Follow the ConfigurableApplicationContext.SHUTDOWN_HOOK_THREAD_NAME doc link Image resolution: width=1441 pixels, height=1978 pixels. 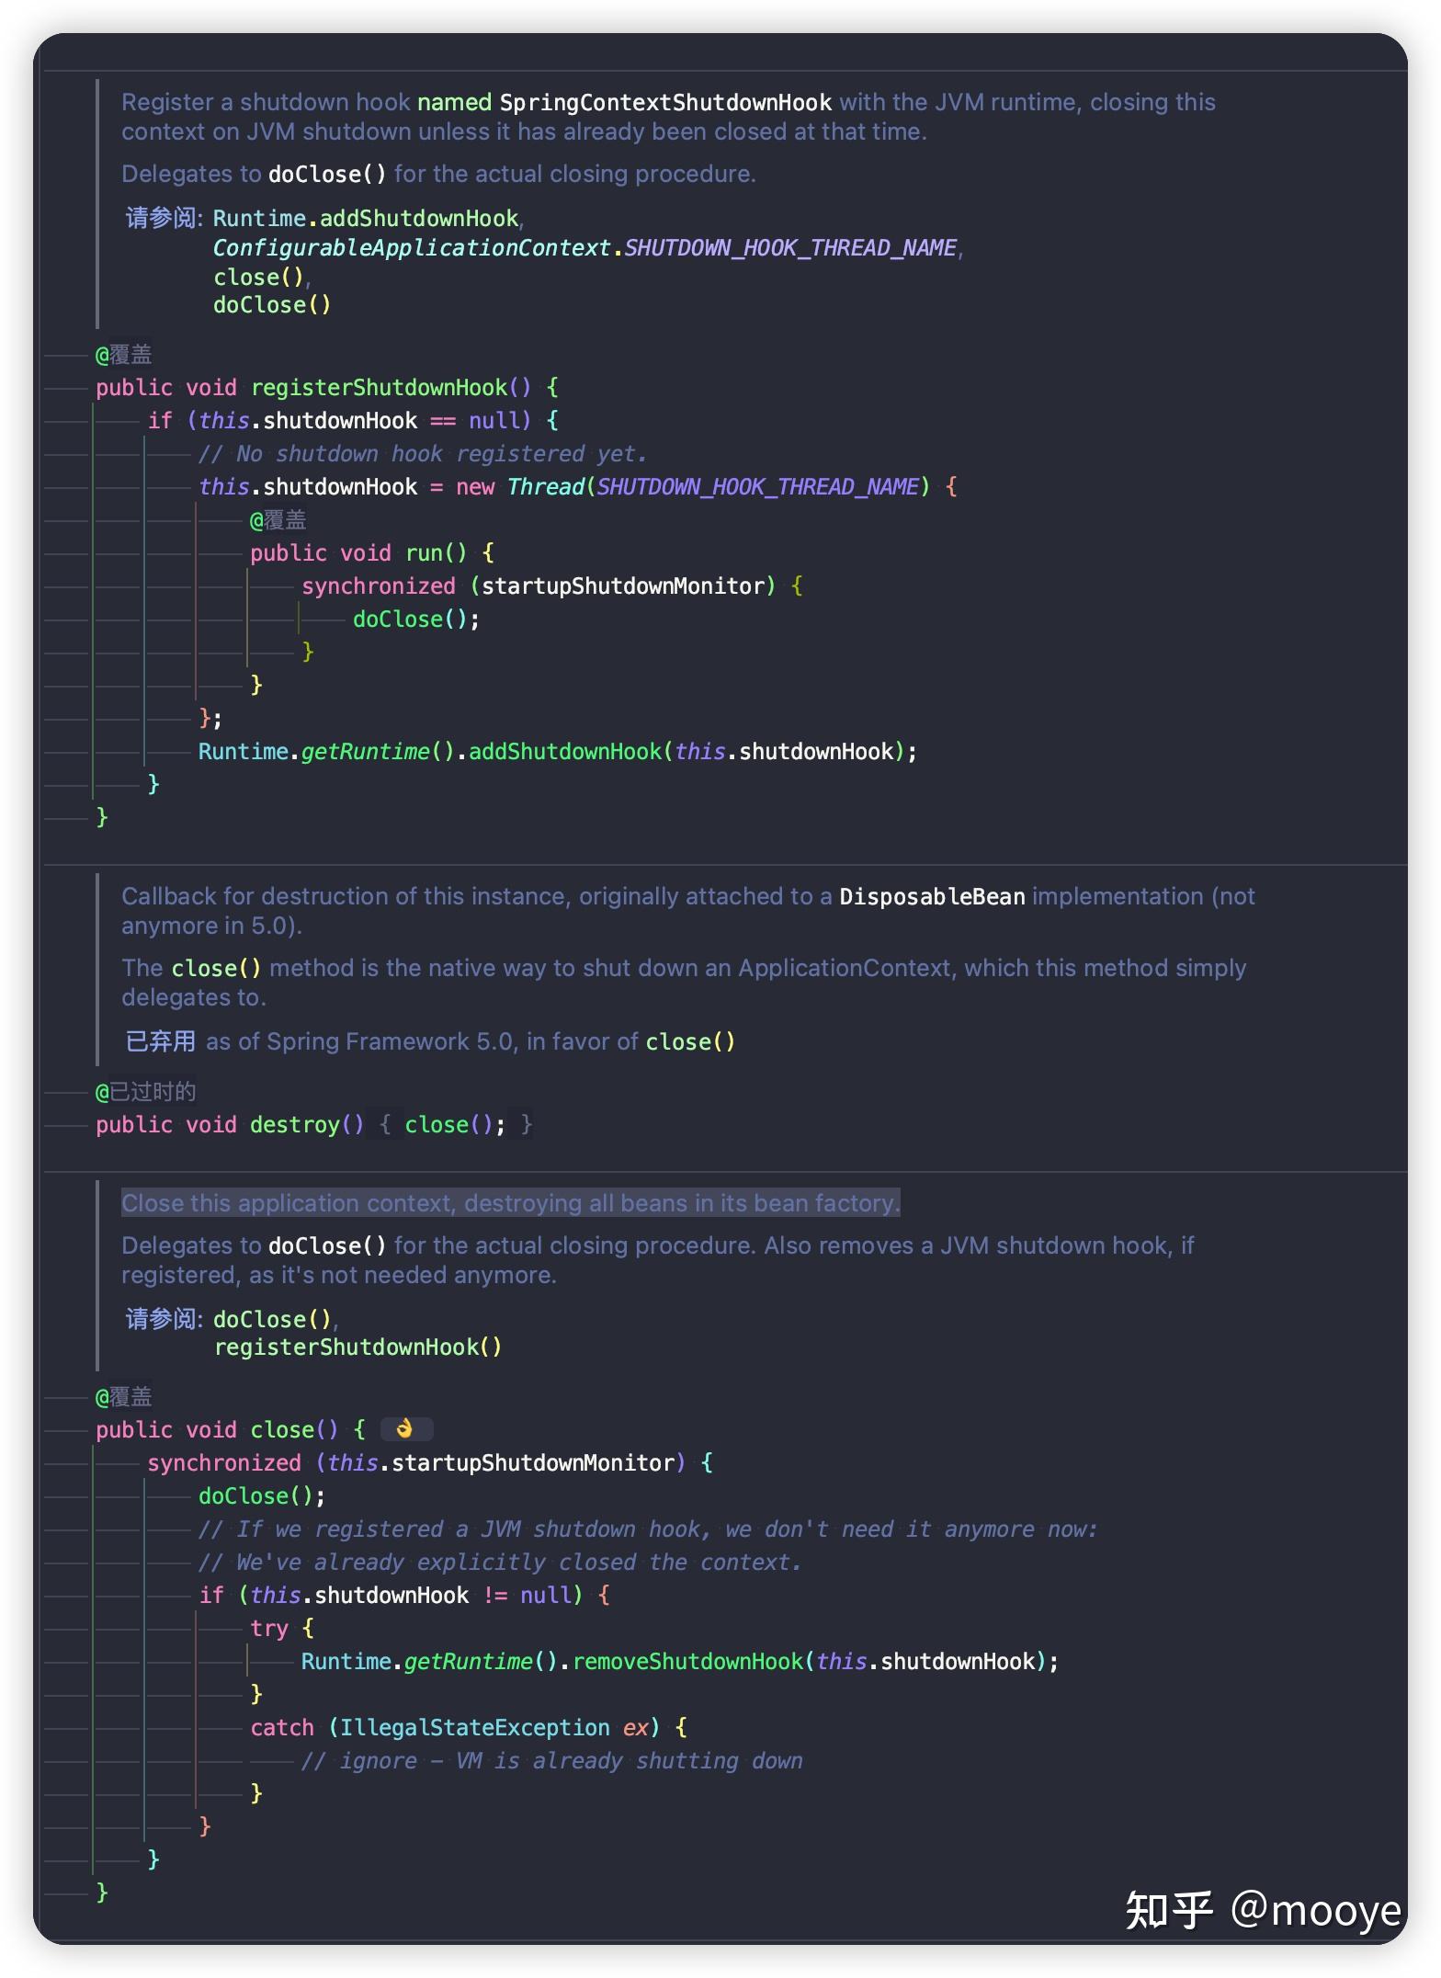pyautogui.click(x=584, y=247)
